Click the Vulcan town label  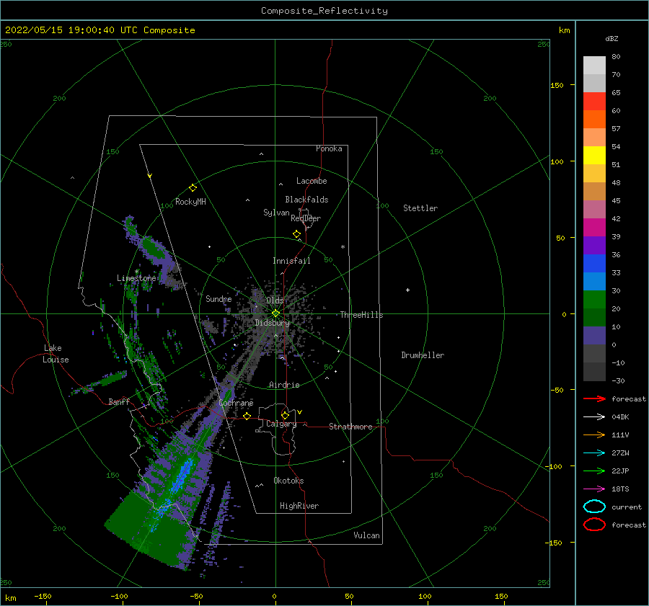367,535
